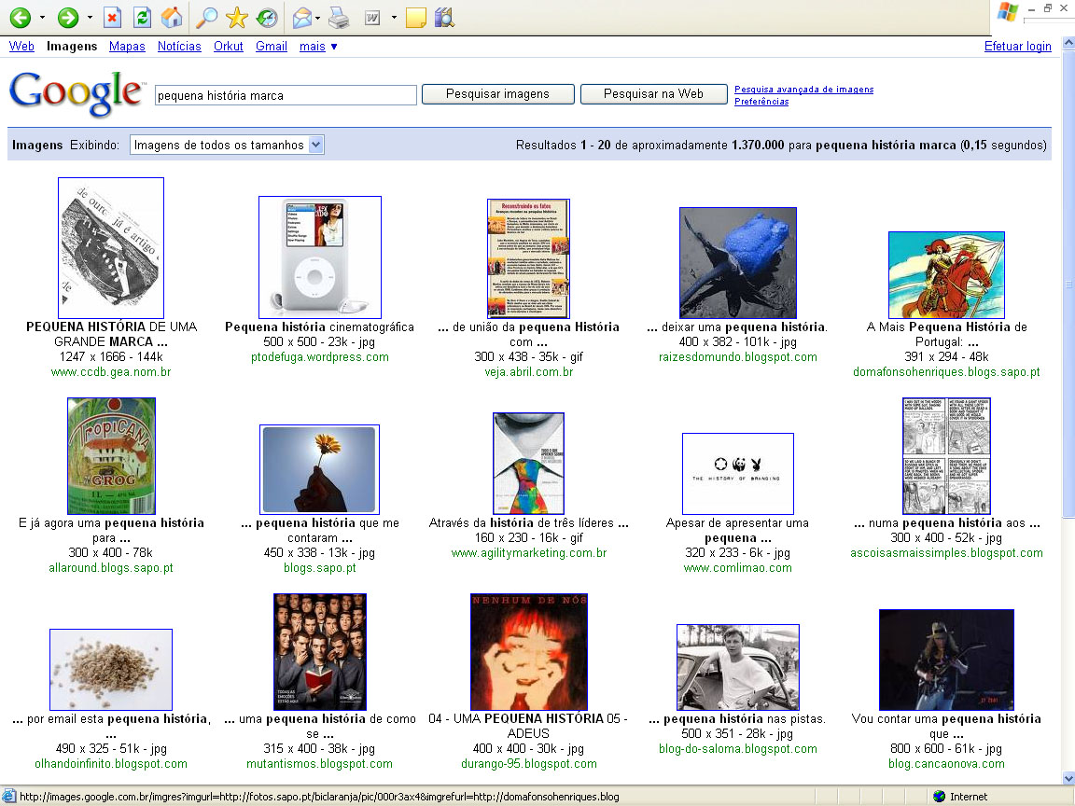Click the Stop loading icon
Image resolution: width=1075 pixels, height=806 pixels.
[112, 17]
